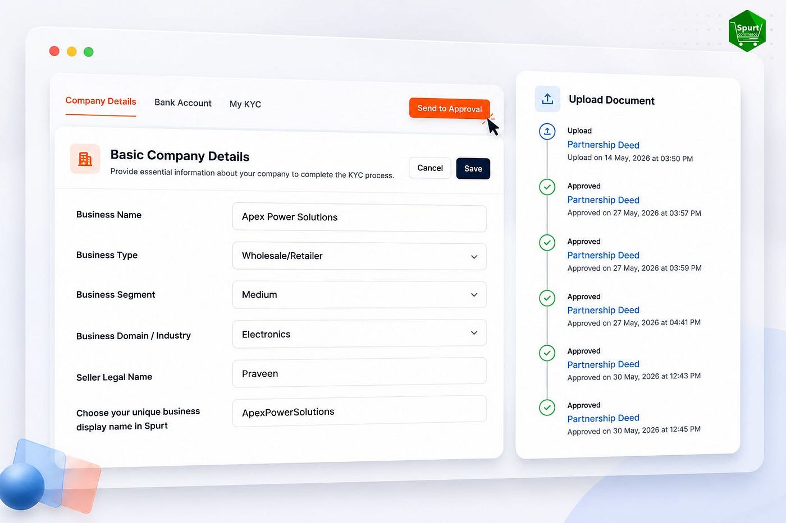Click the Seller Legal Name label
786x523 pixels.
(x=114, y=377)
